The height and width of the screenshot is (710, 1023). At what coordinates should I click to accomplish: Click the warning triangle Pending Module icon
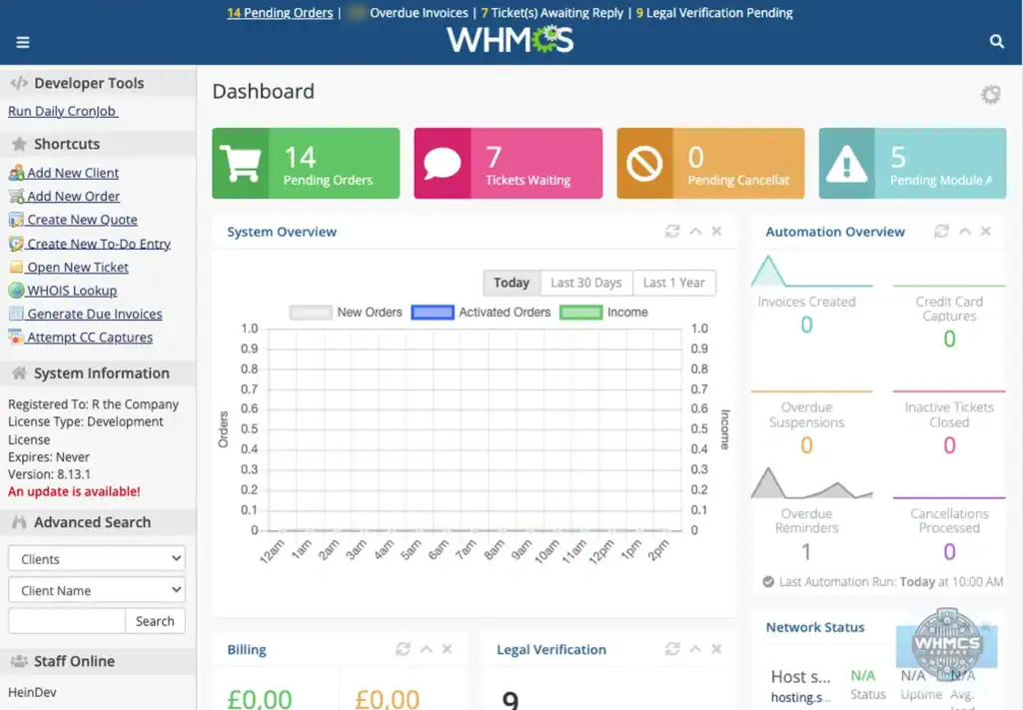(847, 163)
